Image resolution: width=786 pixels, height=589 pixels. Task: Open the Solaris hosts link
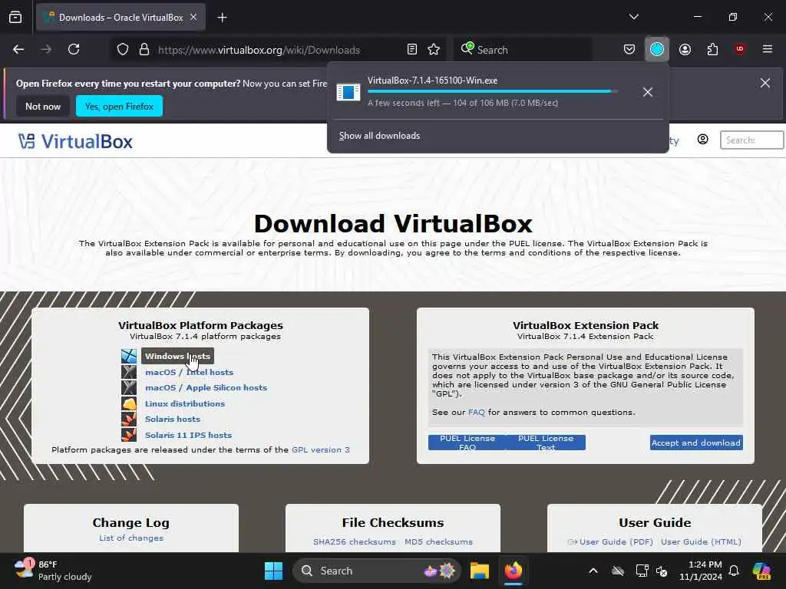[x=173, y=420]
